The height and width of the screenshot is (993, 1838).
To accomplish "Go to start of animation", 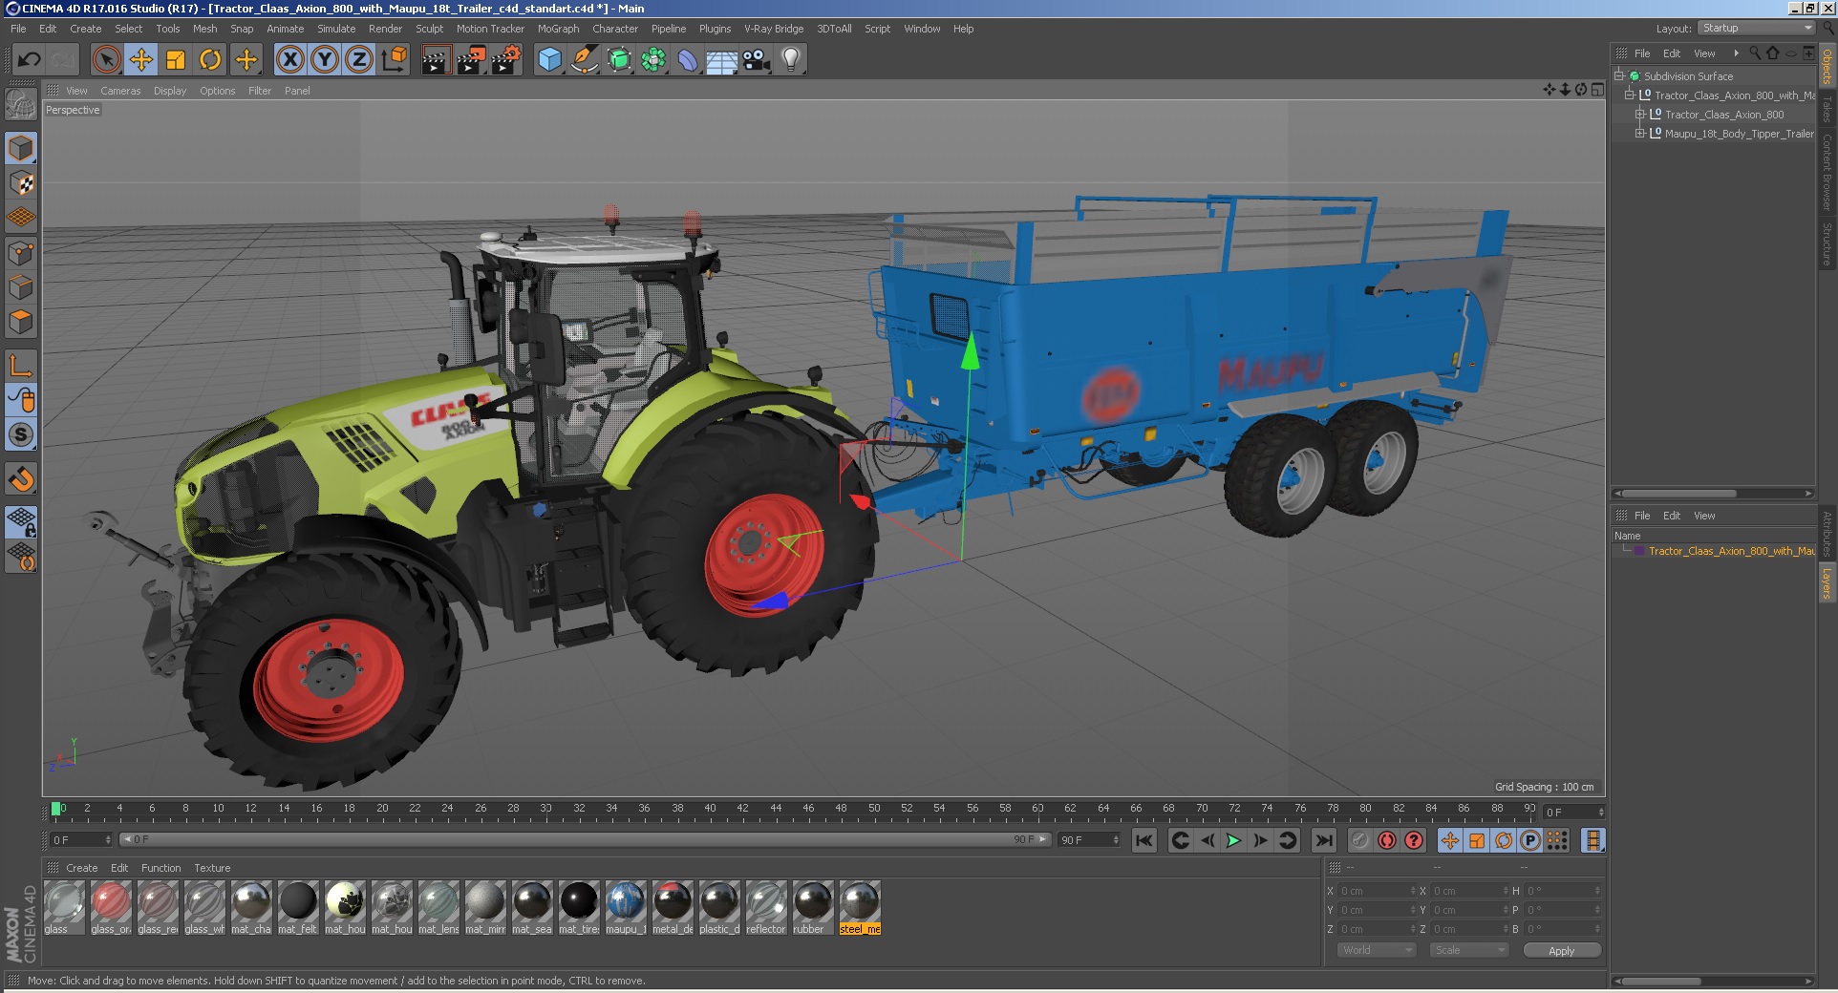I will coord(1143,840).
